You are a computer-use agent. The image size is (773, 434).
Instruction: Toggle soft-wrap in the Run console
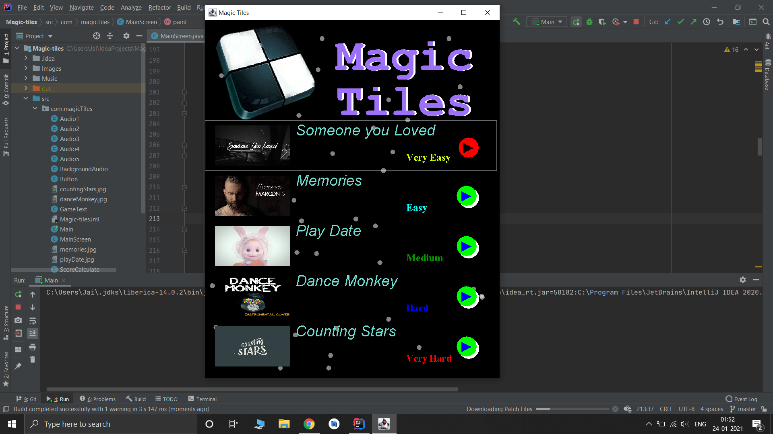click(x=33, y=320)
